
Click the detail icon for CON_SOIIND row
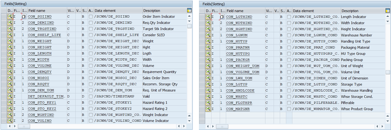pos(10,17)
